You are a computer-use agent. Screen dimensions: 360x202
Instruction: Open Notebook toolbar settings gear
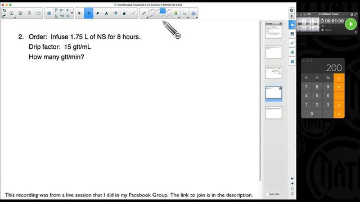tap(291, 10)
